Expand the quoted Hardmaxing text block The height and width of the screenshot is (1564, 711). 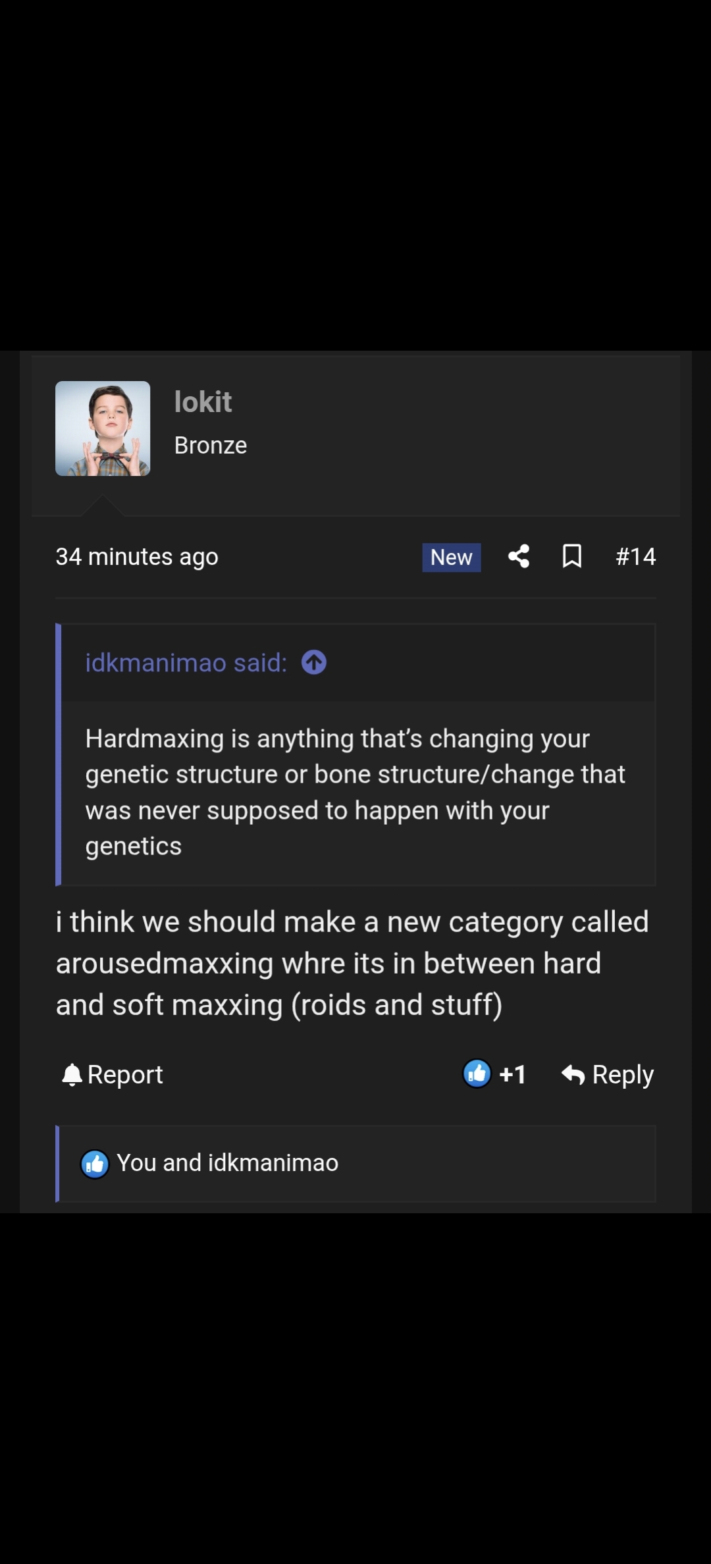point(355,793)
